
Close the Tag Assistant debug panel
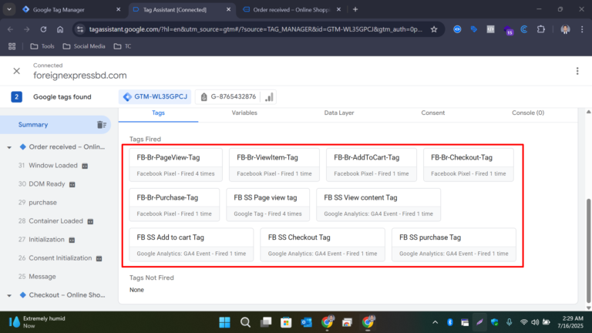(16, 71)
